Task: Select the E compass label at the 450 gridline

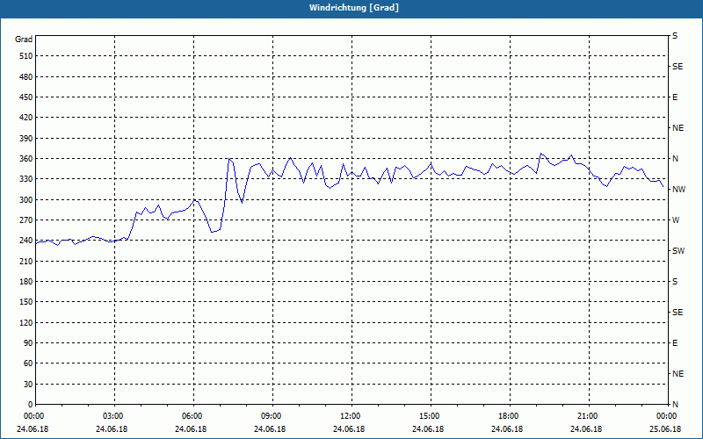Action: 675,97
